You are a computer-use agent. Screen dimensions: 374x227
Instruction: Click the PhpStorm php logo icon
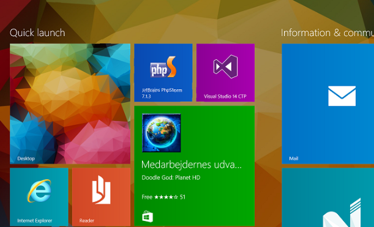[x=163, y=67]
